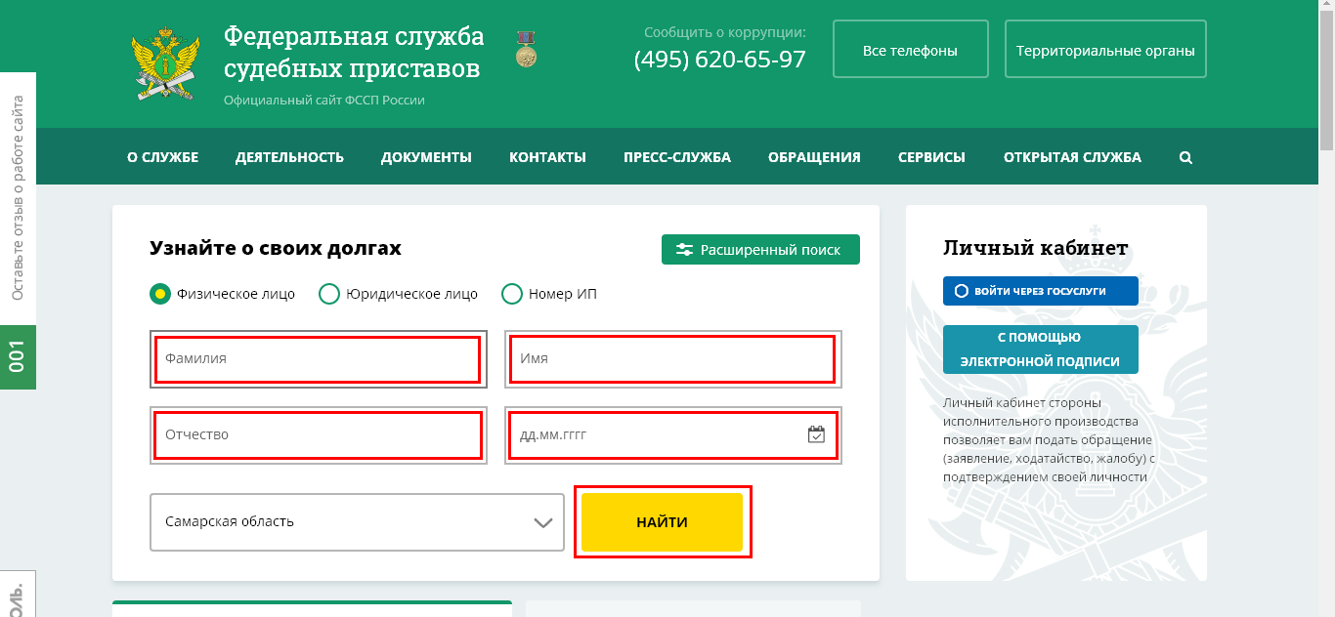Open the Территориальные органы button
This screenshot has height=617, width=1335.
(1105, 50)
